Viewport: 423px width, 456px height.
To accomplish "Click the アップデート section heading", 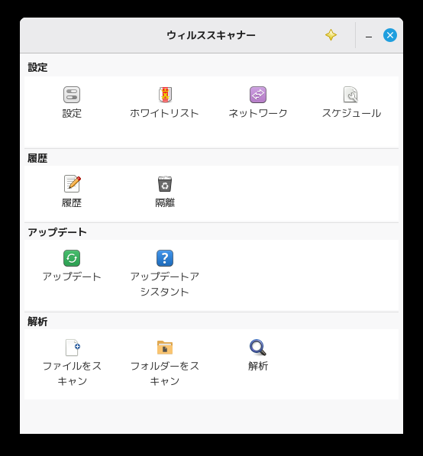I will coord(57,232).
